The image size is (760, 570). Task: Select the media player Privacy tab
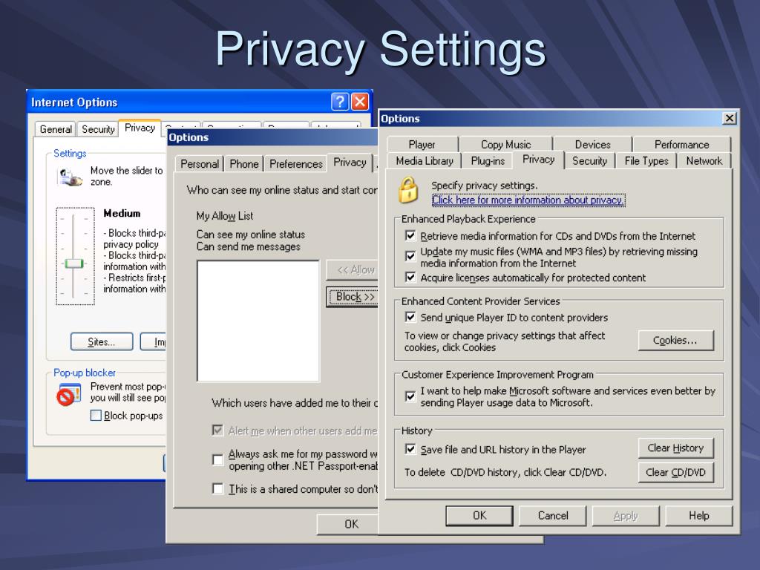pos(539,160)
